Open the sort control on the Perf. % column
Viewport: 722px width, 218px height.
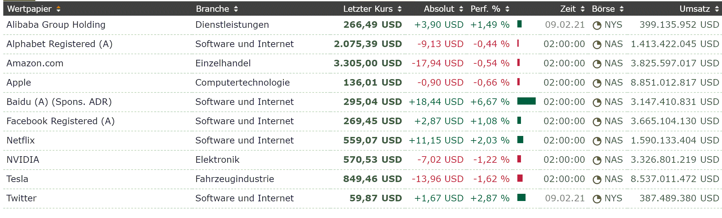[507, 9]
